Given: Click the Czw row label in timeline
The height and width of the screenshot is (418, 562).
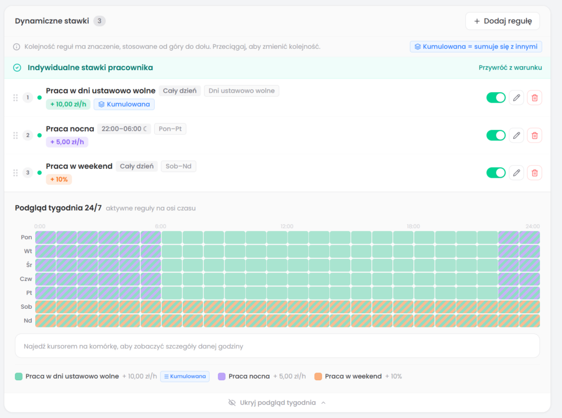Looking at the screenshot, I should click(x=26, y=279).
